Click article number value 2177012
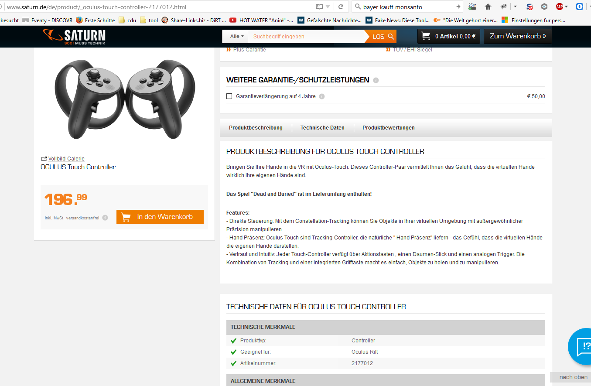The height and width of the screenshot is (386, 591). coord(362,363)
